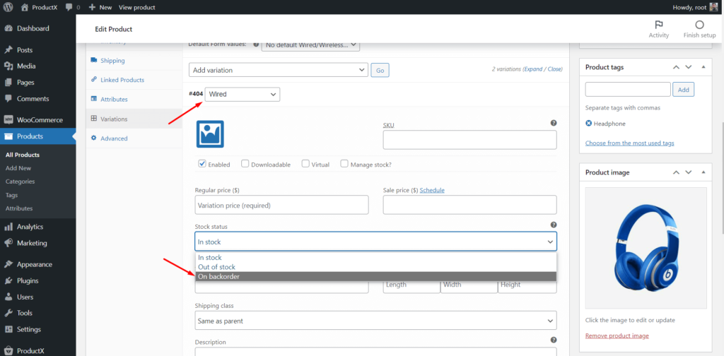The width and height of the screenshot is (724, 356).
Task: Click the Close variations link
Action: pyautogui.click(x=554, y=69)
